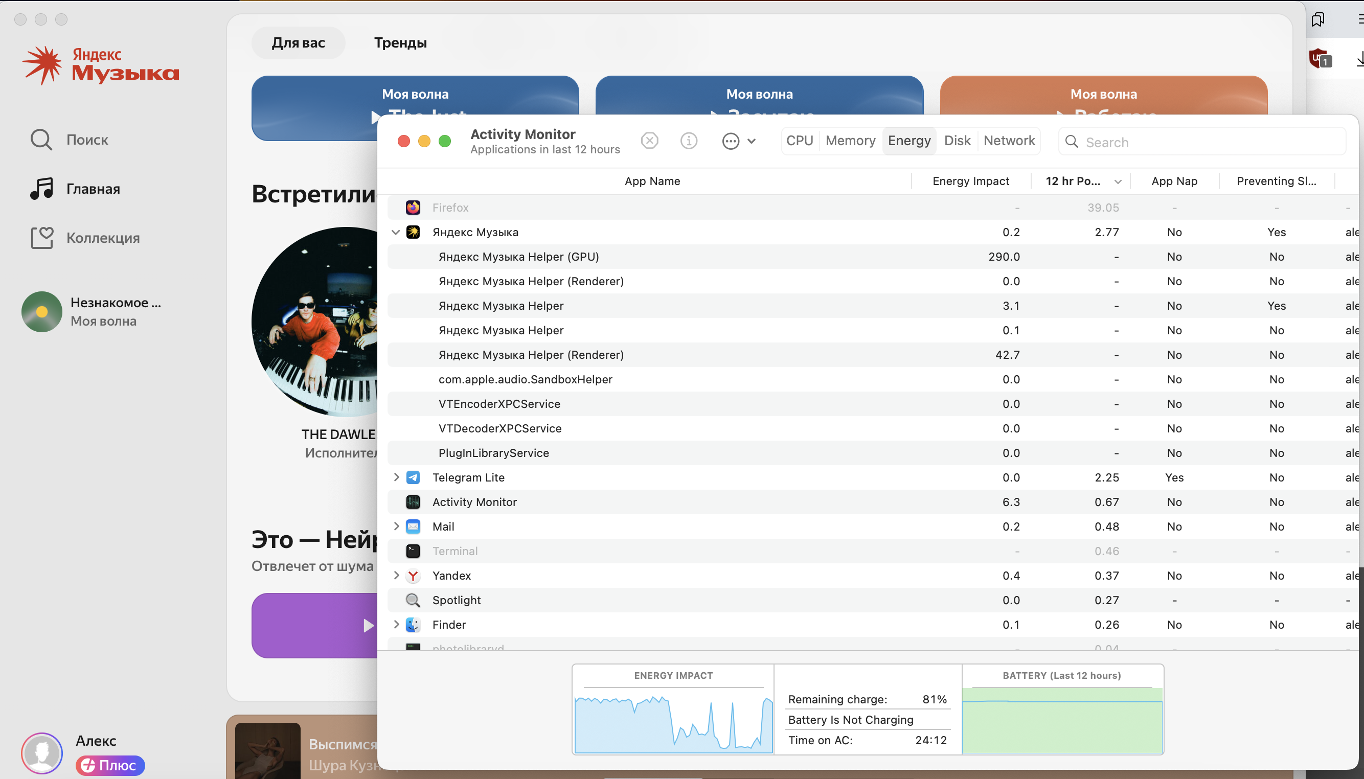Sort by the Energy Impact column header
The width and height of the screenshot is (1364, 779).
tap(971, 181)
